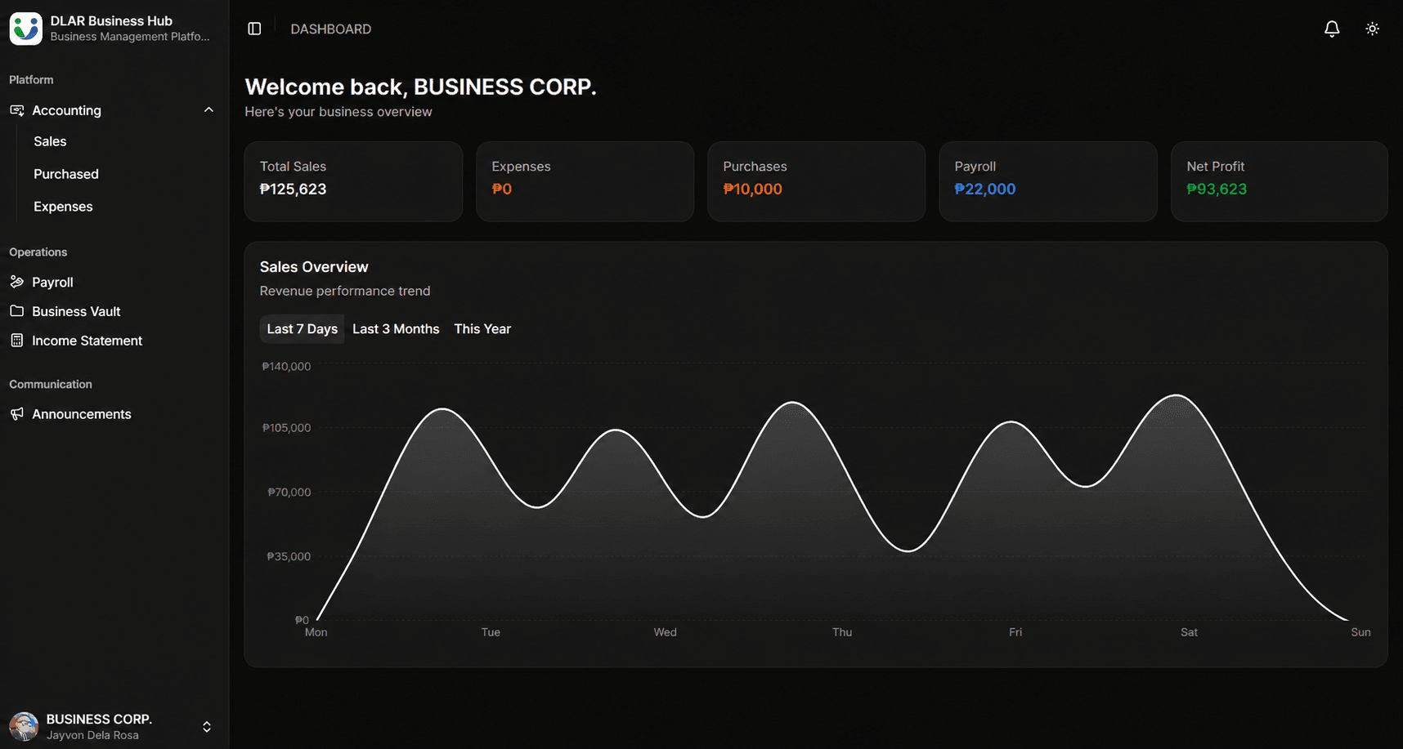1403x749 pixels.
Task: Select the Last 7 Days tab
Action: coord(302,328)
